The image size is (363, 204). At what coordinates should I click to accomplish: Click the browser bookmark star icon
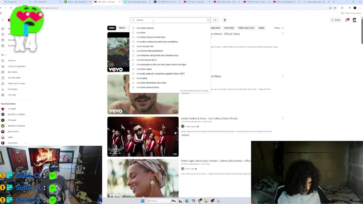coord(335,8)
